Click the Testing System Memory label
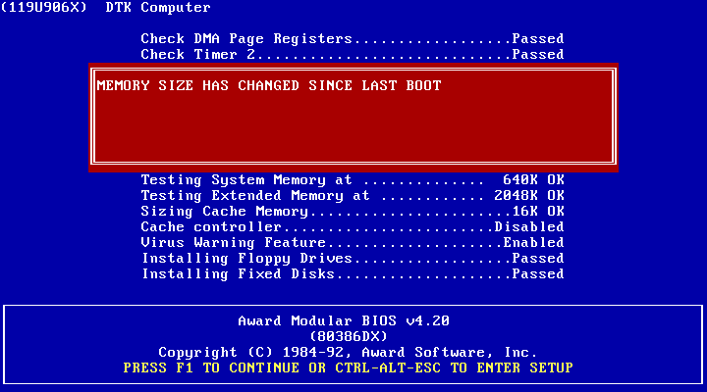 (x=245, y=180)
